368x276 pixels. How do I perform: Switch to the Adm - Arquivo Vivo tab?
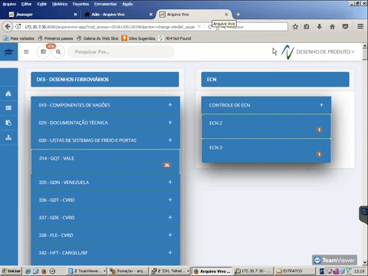118,15
